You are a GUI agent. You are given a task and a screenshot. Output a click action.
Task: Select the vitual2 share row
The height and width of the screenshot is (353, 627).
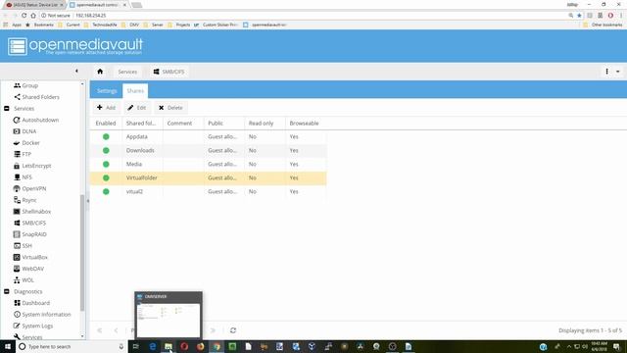[209, 192]
